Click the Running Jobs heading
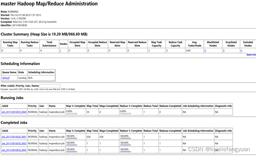Viewport: 256px width, 156px height. coord(12,98)
